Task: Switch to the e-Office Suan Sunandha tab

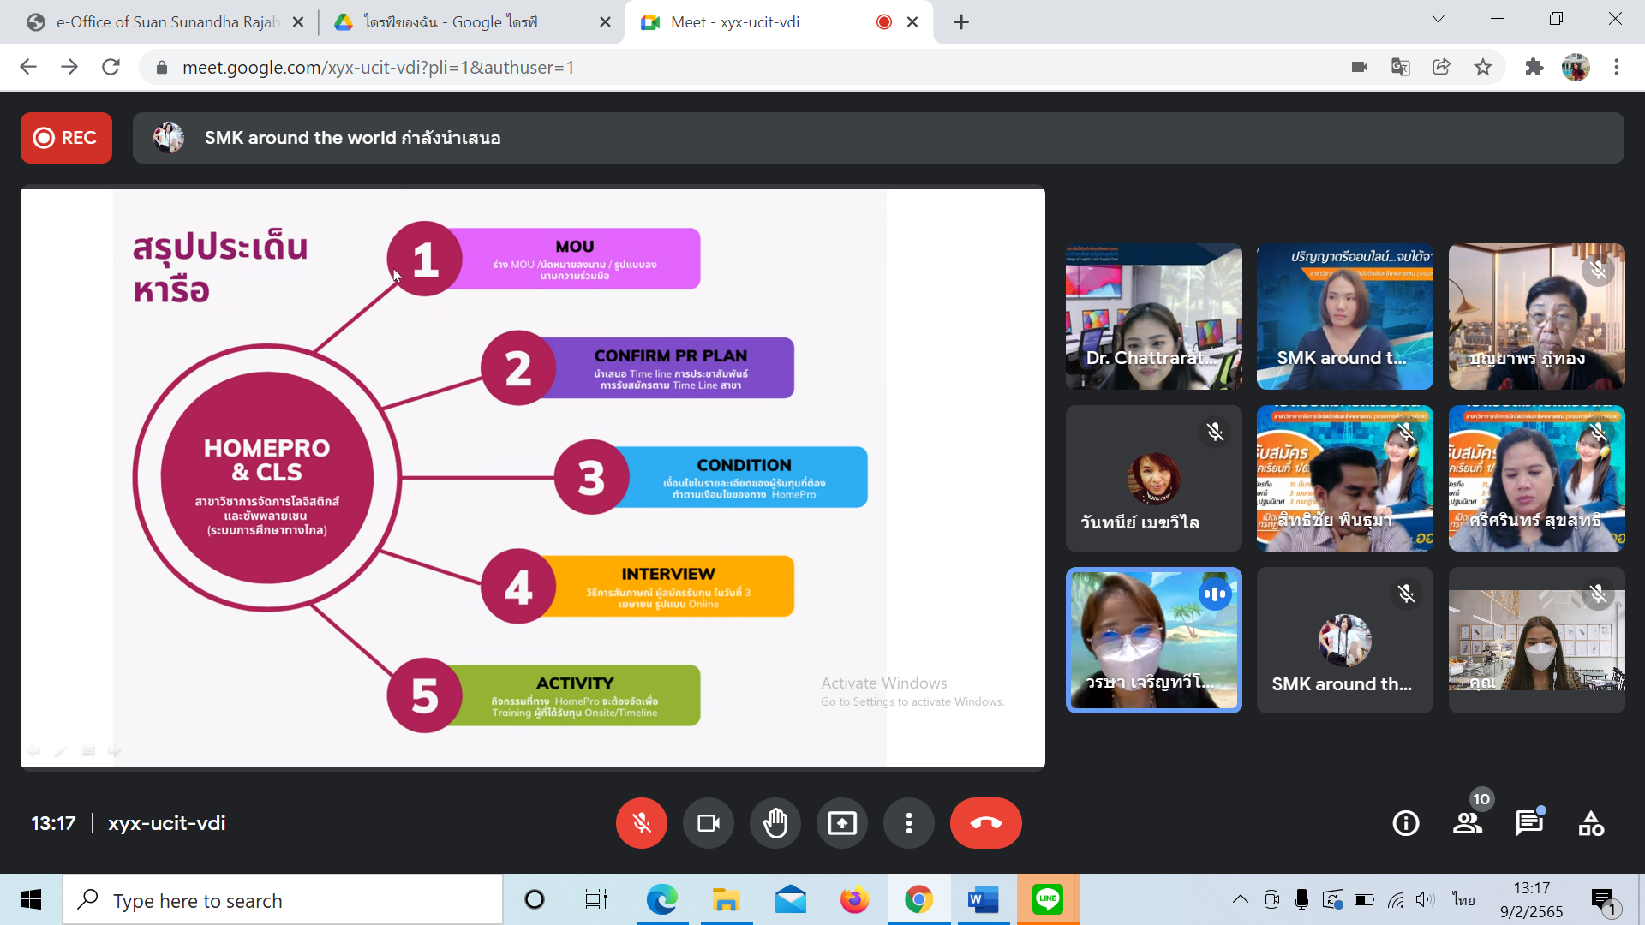Action: tap(167, 22)
